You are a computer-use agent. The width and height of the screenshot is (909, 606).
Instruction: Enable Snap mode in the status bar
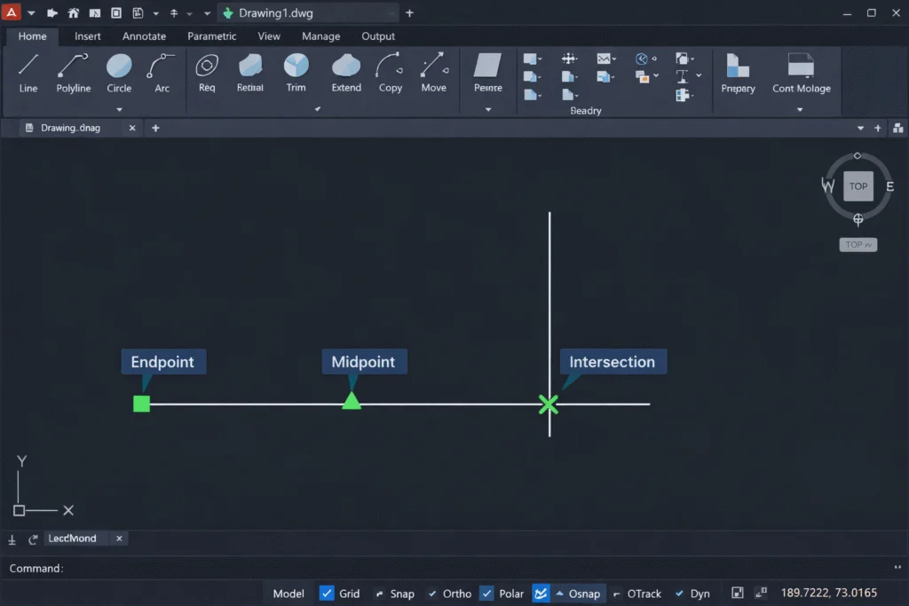[x=395, y=594]
